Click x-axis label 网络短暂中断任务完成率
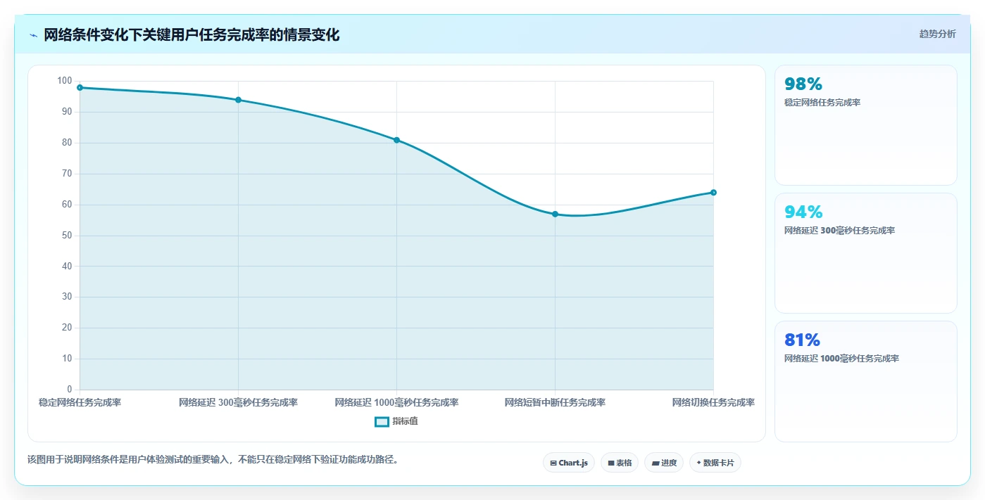The height and width of the screenshot is (500, 985). tap(555, 403)
